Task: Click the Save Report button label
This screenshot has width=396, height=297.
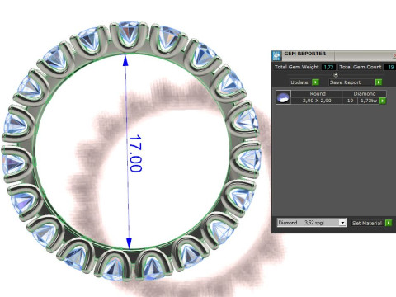Action: click(345, 82)
